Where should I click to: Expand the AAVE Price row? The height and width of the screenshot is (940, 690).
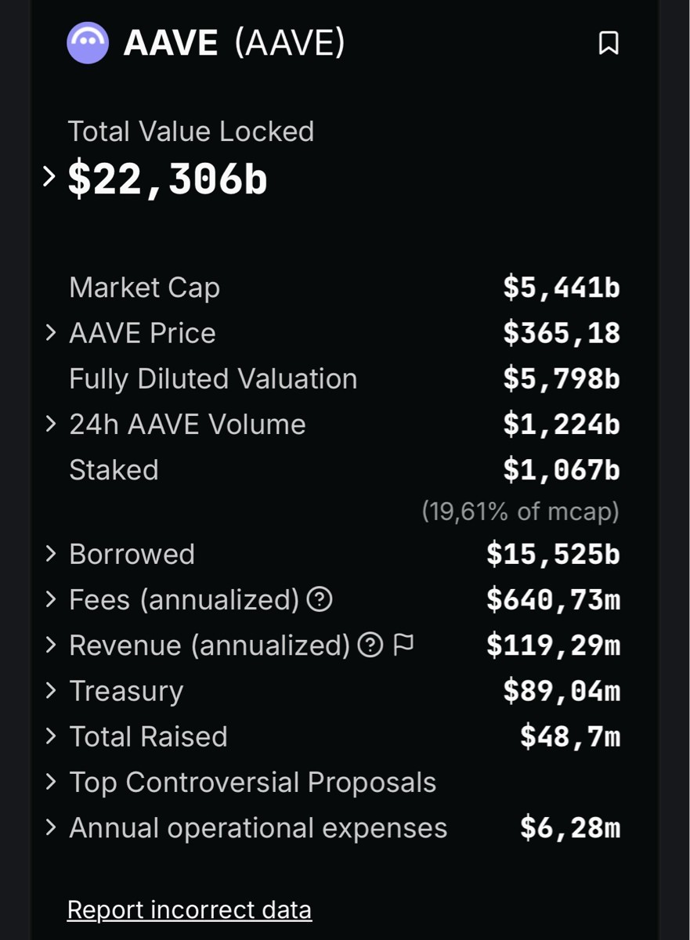point(51,333)
